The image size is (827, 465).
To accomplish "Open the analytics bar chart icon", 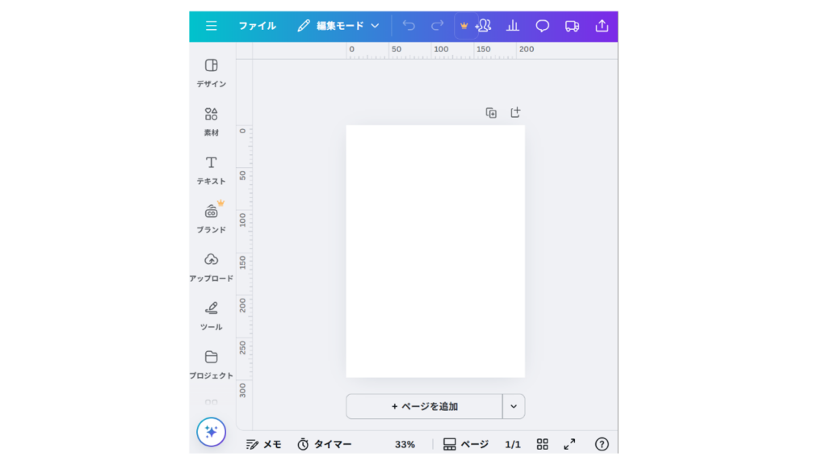I will pyautogui.click(x=513, y=26).
